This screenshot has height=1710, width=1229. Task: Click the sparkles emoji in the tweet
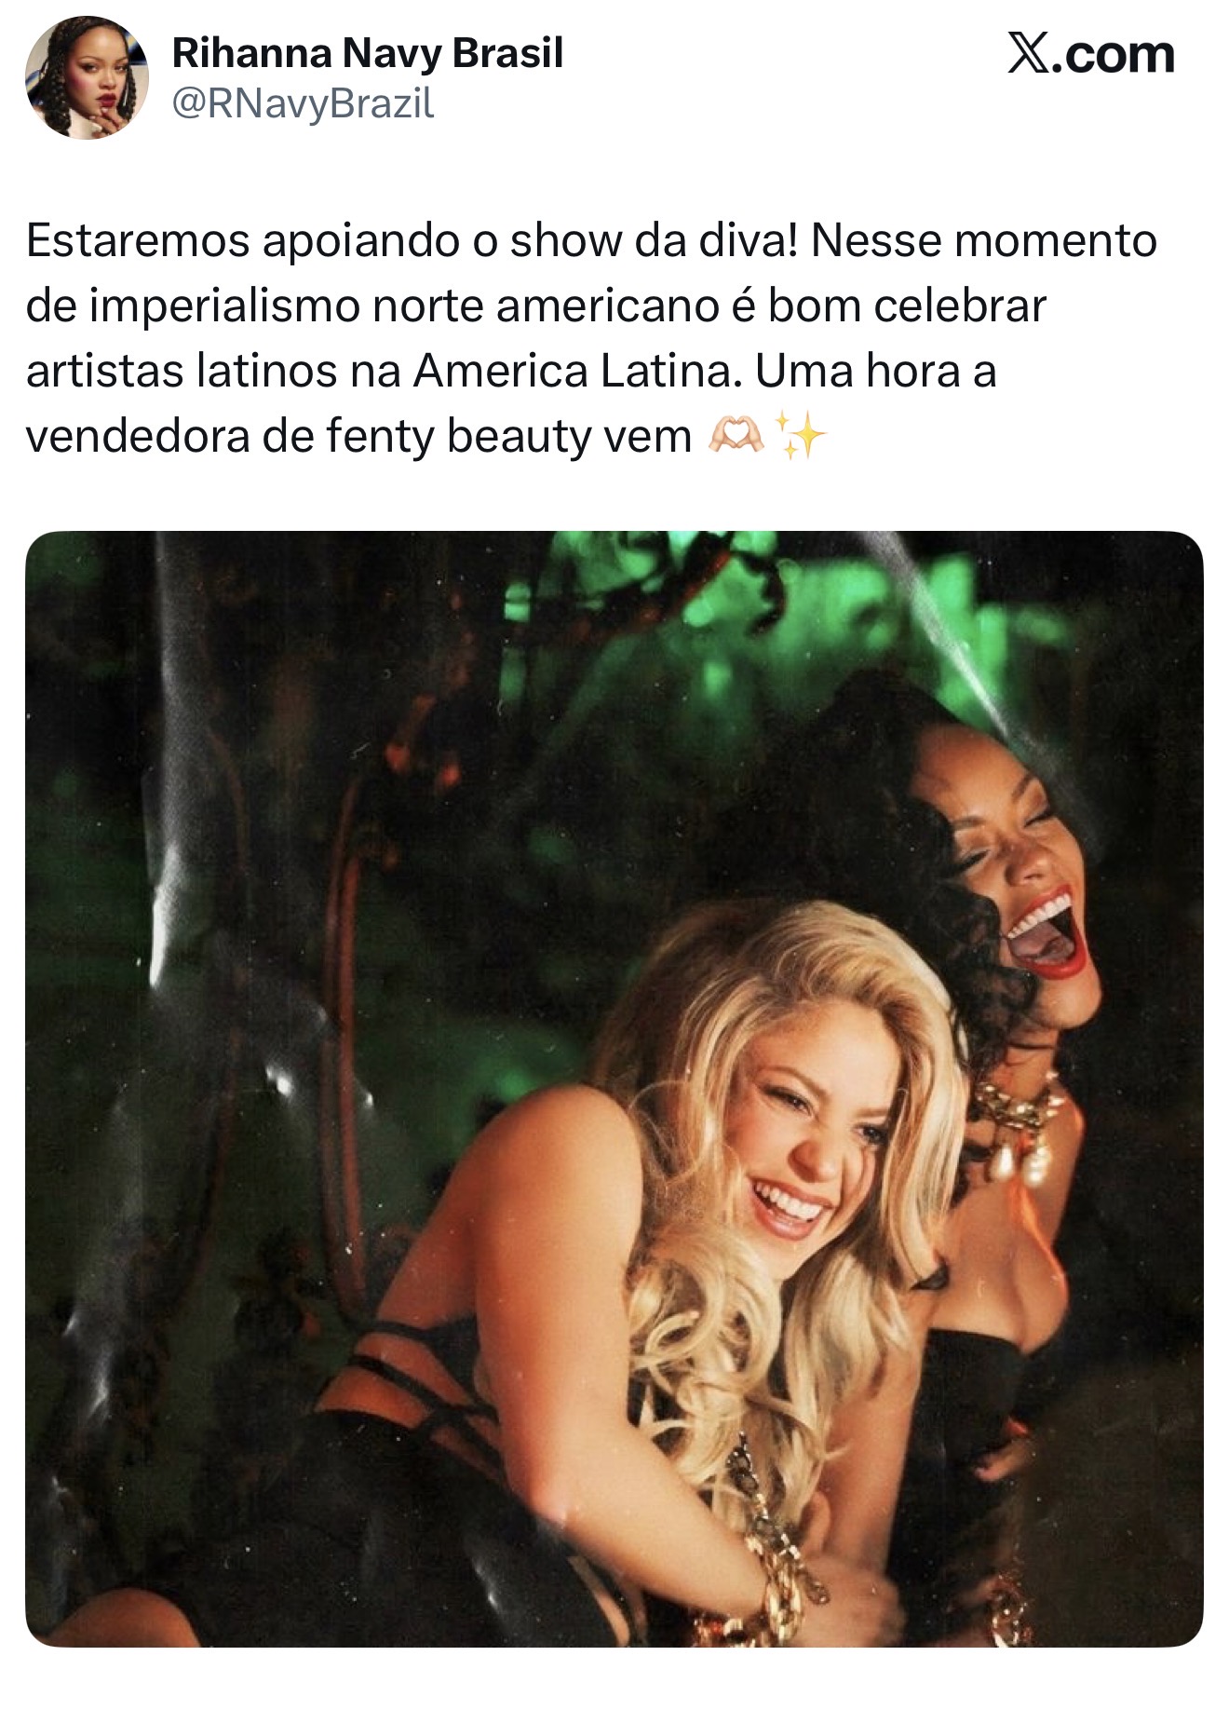[800, 435]
